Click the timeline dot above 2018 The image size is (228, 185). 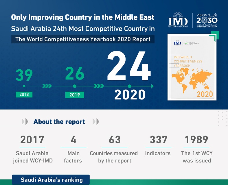24,86
